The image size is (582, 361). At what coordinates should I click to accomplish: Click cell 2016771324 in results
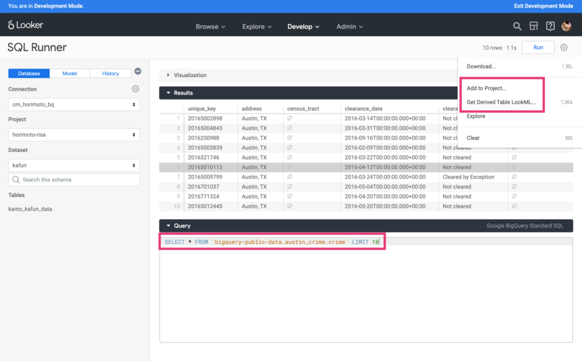click(204, 197)
